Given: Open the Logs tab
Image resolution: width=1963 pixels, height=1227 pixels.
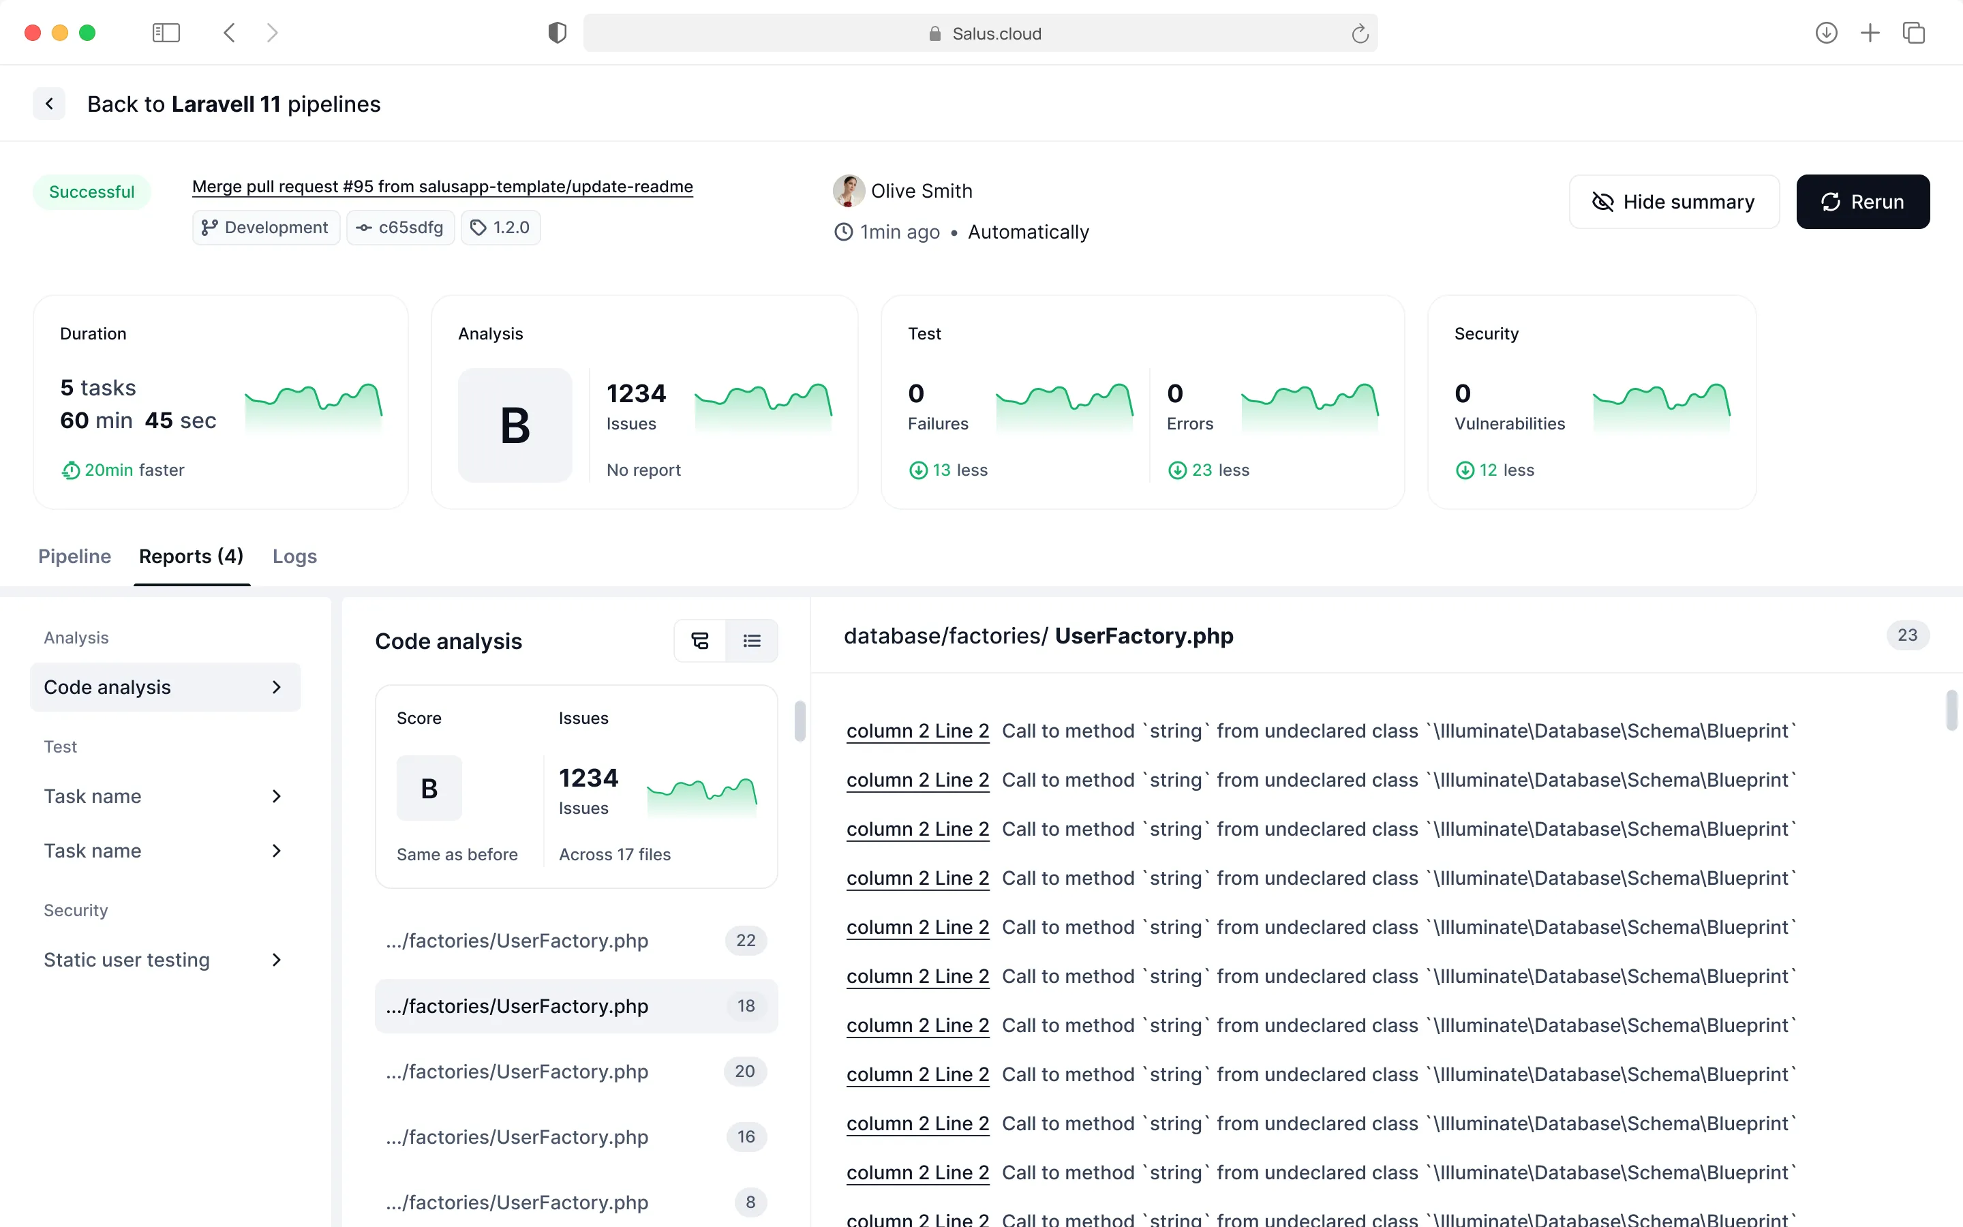Looking at the screenshot, I should point(294,556).
